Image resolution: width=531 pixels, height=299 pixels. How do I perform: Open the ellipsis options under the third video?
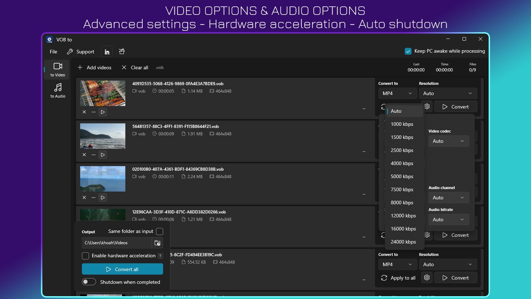point(93,198)
